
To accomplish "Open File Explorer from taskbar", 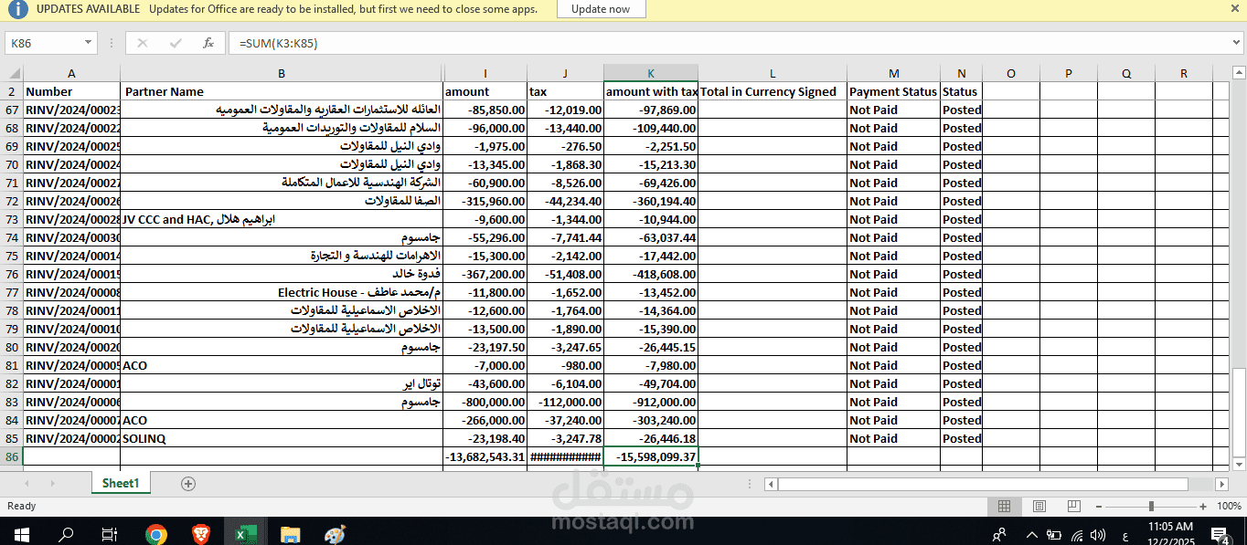I will pos(290,534).
